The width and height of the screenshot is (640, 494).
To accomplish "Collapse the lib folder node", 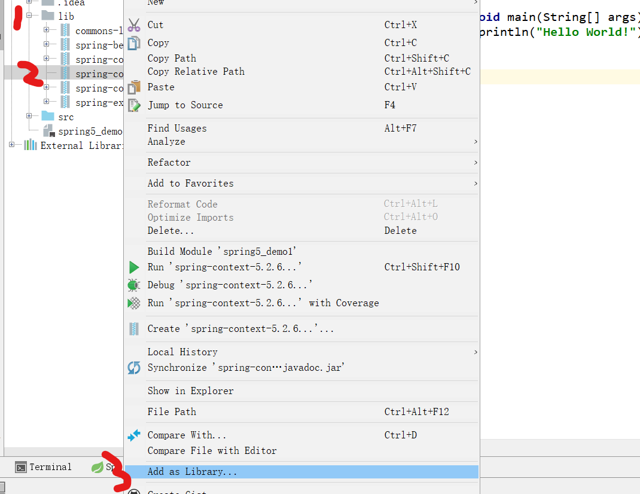I will (x=29, y=16).
